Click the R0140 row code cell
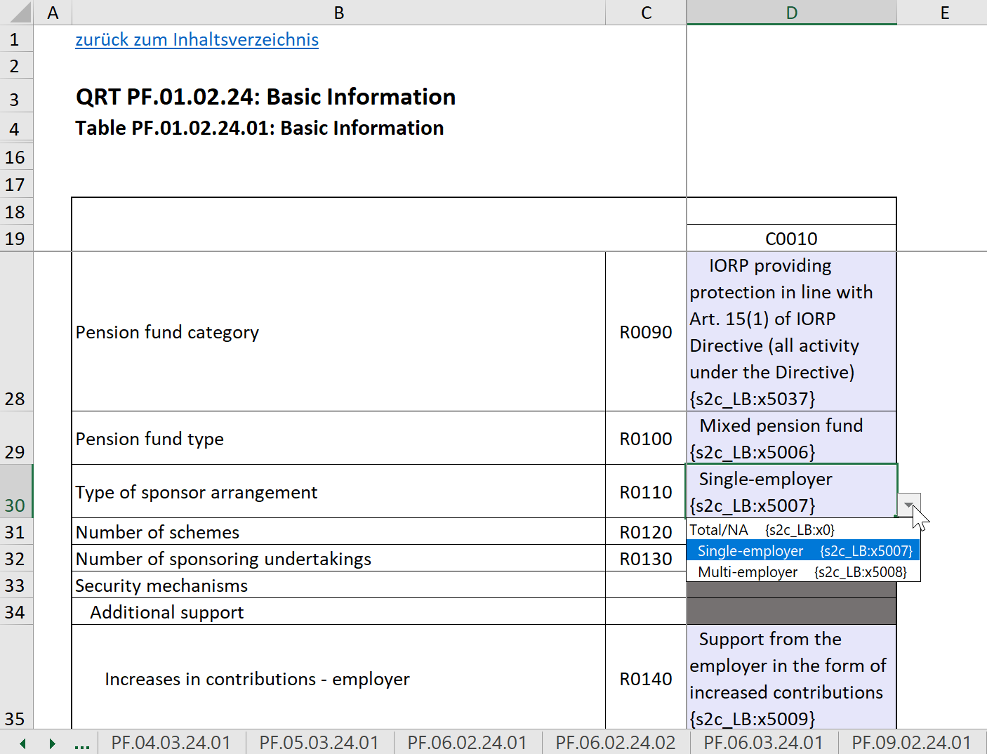The width and height of the screenshot is (987, 754). coord(645,679)
